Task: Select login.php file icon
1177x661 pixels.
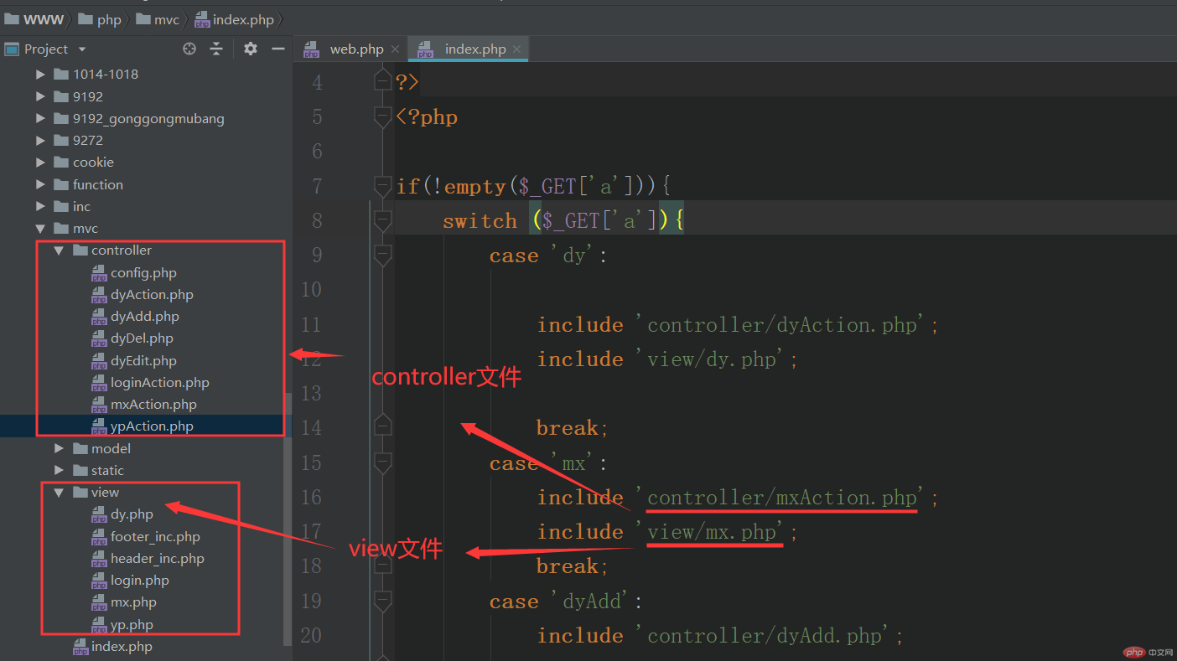Action: point(99,581)
